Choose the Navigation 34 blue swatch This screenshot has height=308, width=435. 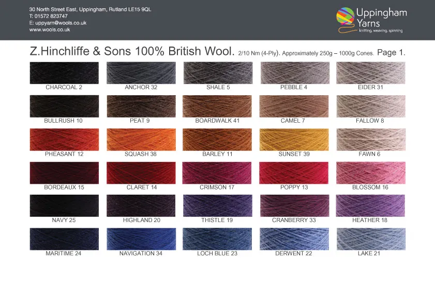pyautogui.click(x=141, y=239)
